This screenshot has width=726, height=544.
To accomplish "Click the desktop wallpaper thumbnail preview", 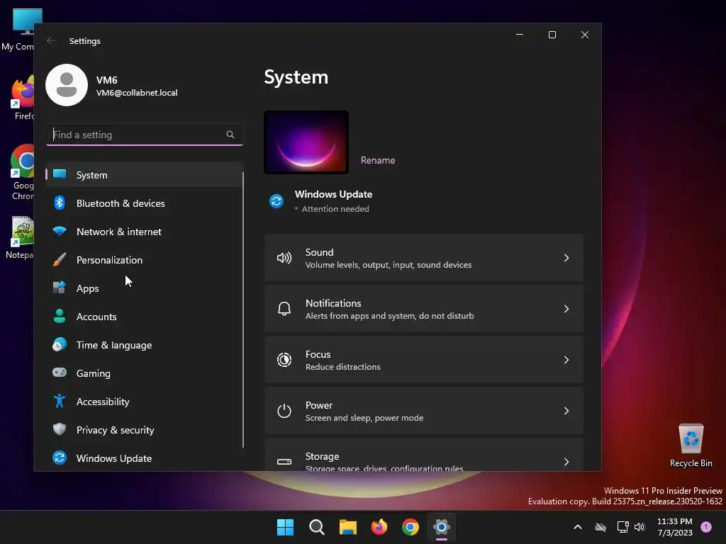I will pyautogui.click(x=306, y=142).
